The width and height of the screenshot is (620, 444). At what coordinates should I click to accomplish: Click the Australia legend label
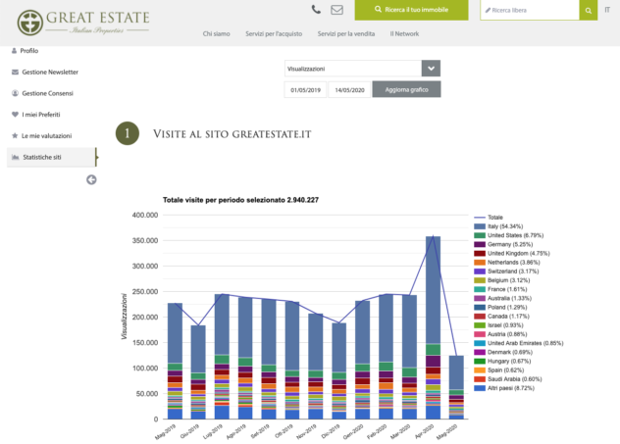pyautogui.click(x=509, y=298)
